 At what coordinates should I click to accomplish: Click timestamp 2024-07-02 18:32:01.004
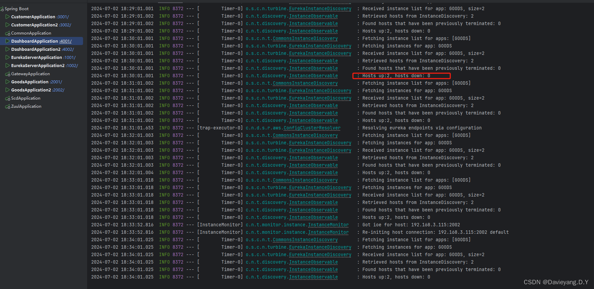(x=122, y=172)
